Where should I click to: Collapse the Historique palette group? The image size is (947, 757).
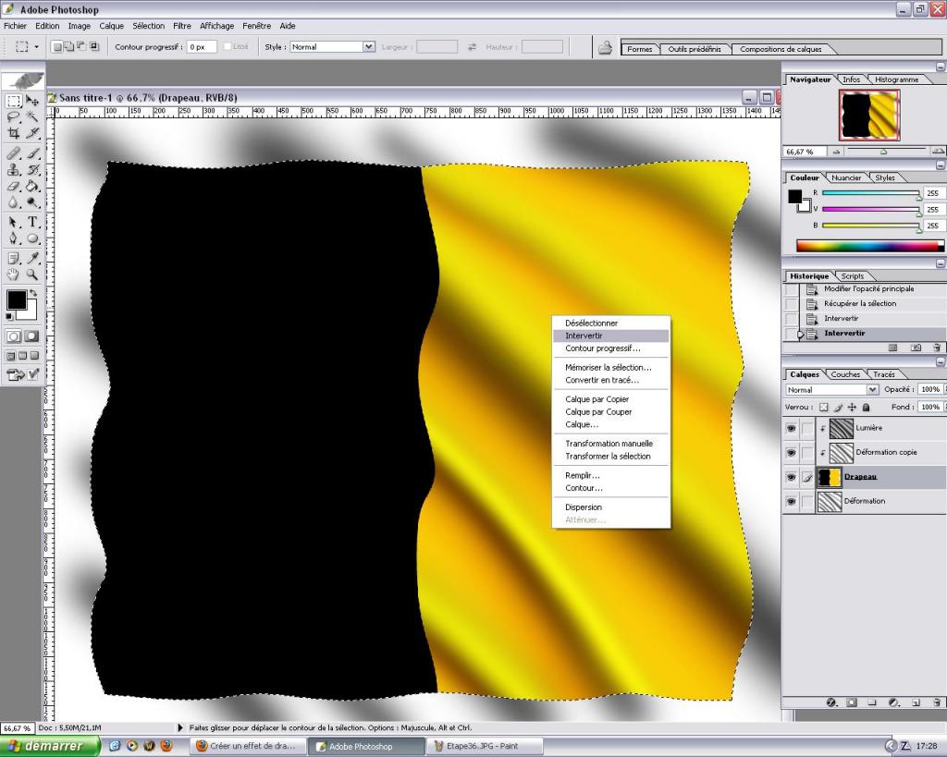click(941, 263)
